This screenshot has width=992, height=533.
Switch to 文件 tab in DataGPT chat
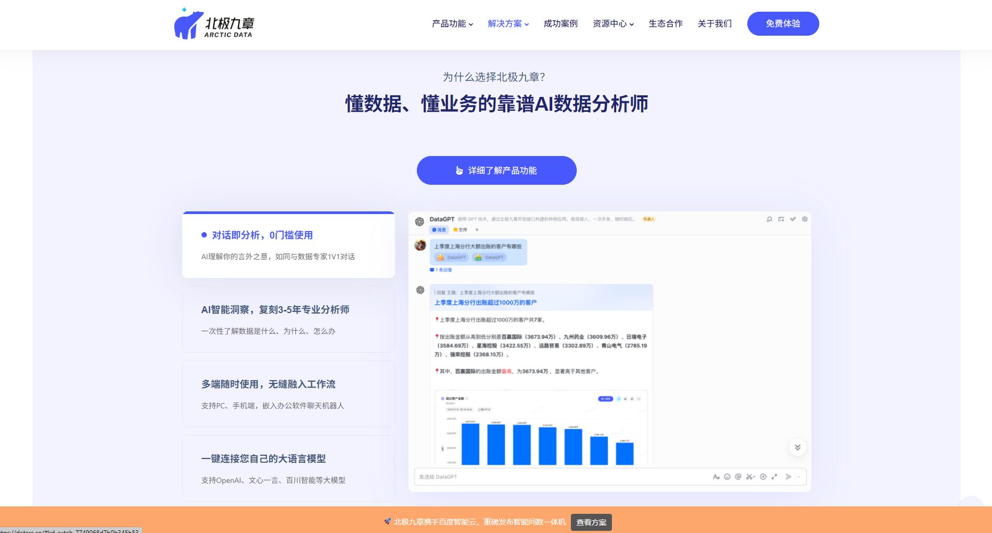460,229
